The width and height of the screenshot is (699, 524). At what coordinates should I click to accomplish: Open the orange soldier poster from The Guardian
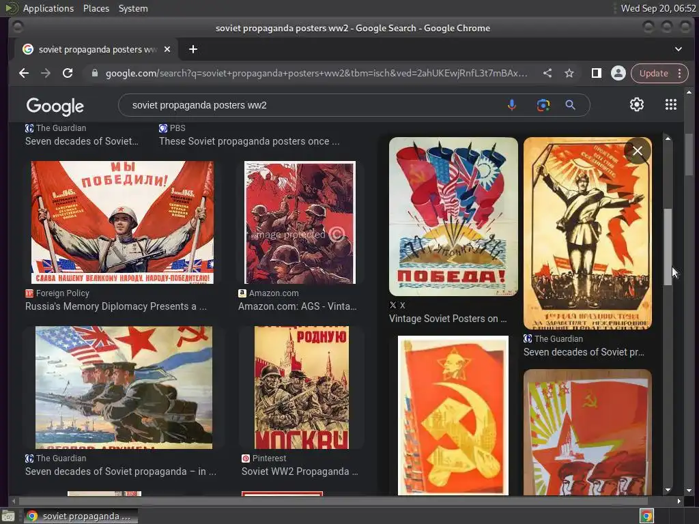pos(588,233)
